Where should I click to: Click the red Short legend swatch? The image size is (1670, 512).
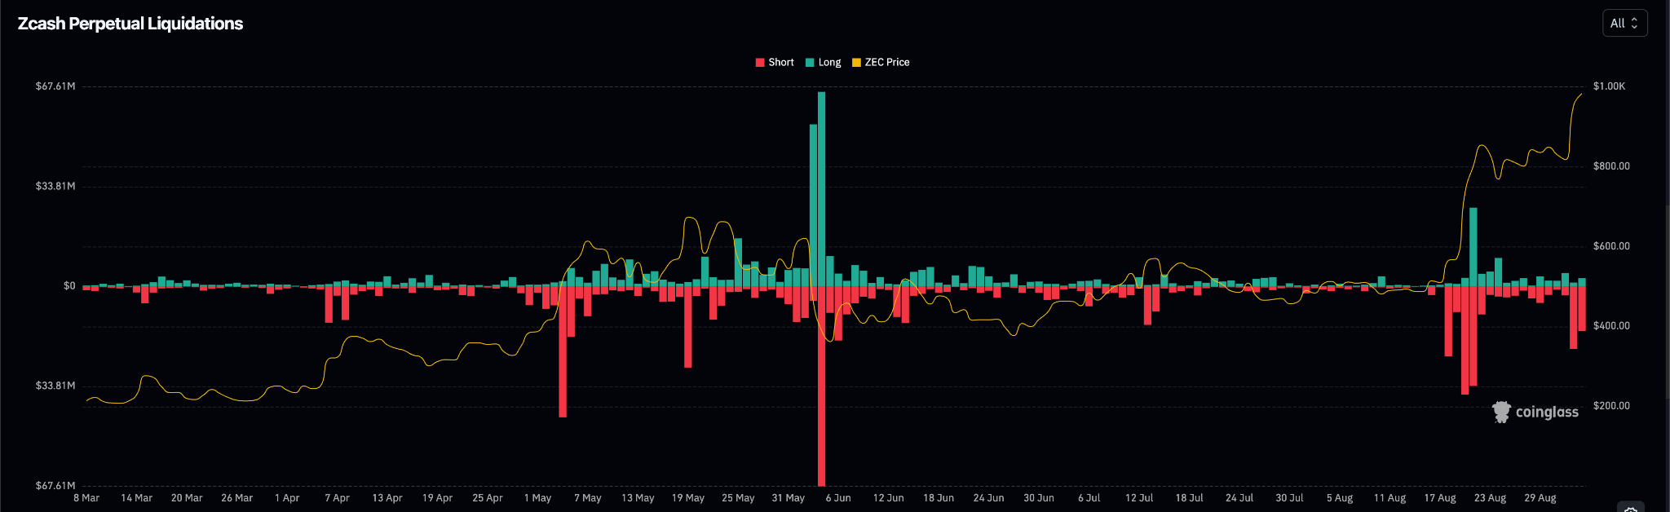click(760, 62)
